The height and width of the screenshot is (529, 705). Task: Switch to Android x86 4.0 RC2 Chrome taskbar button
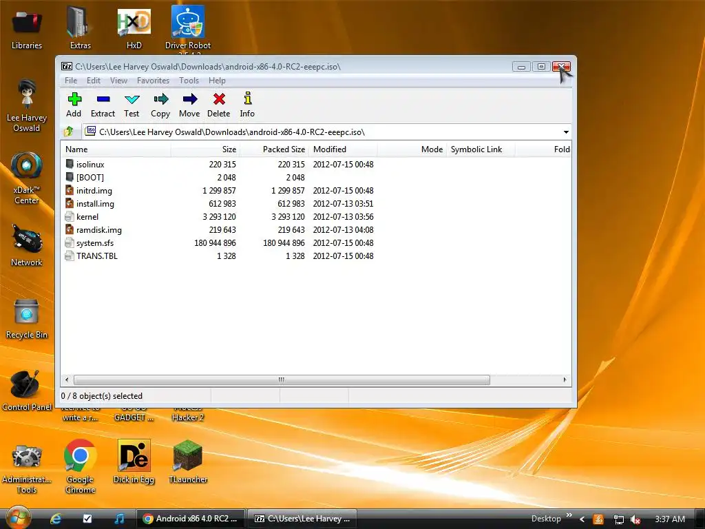[191, 519]
